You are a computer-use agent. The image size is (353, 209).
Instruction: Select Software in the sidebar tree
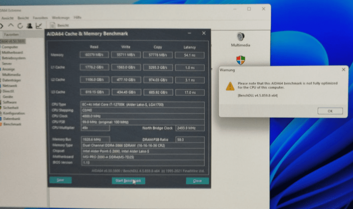click(x=10, y=102)
